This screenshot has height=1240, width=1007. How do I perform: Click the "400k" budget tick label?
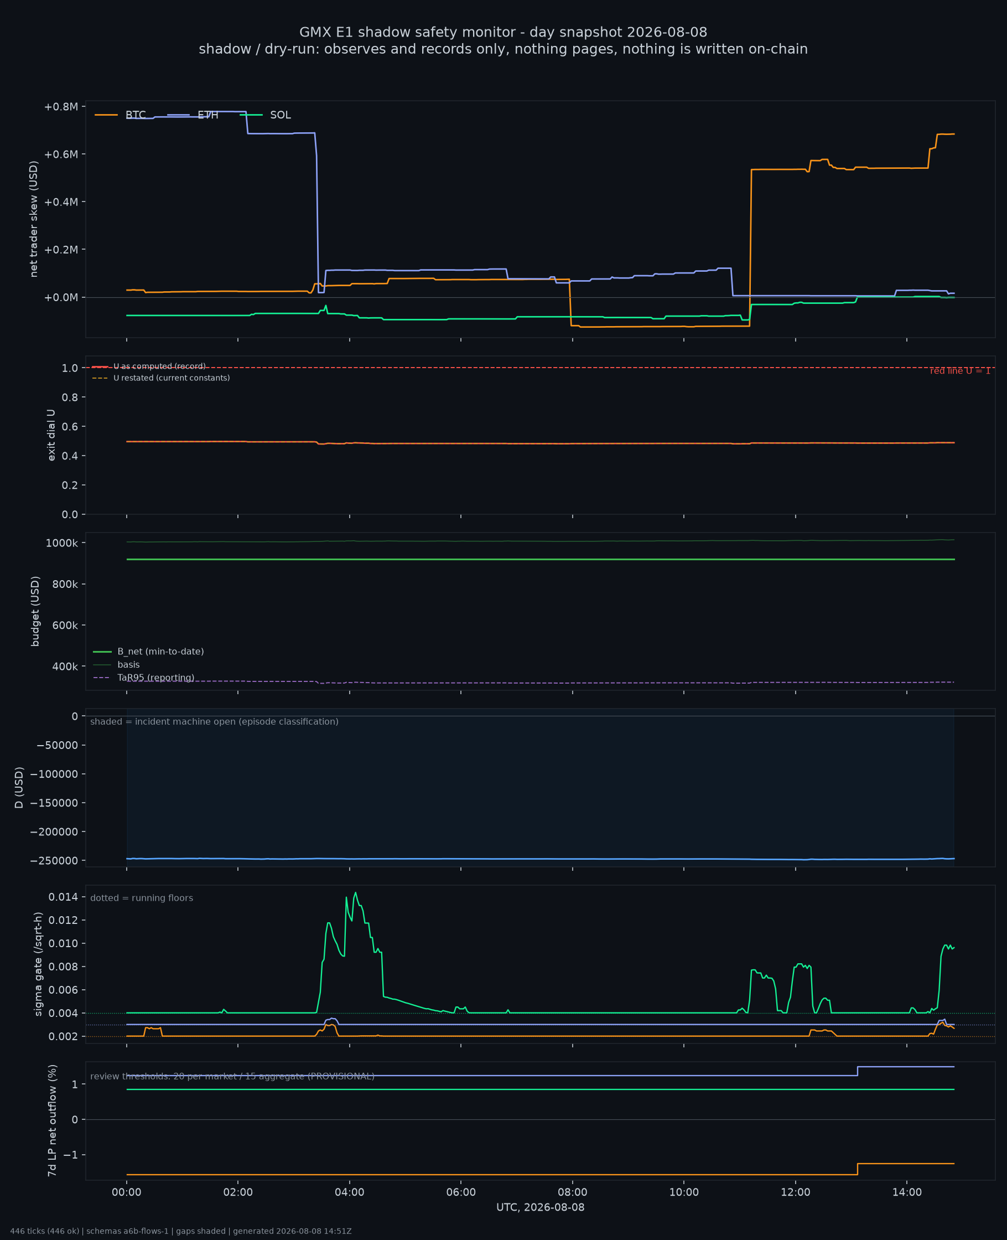[x=65, y=666]
